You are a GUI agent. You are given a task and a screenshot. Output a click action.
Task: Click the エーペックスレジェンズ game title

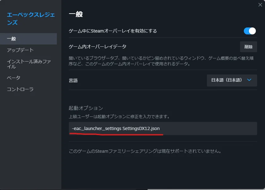(x=31, y=18)
